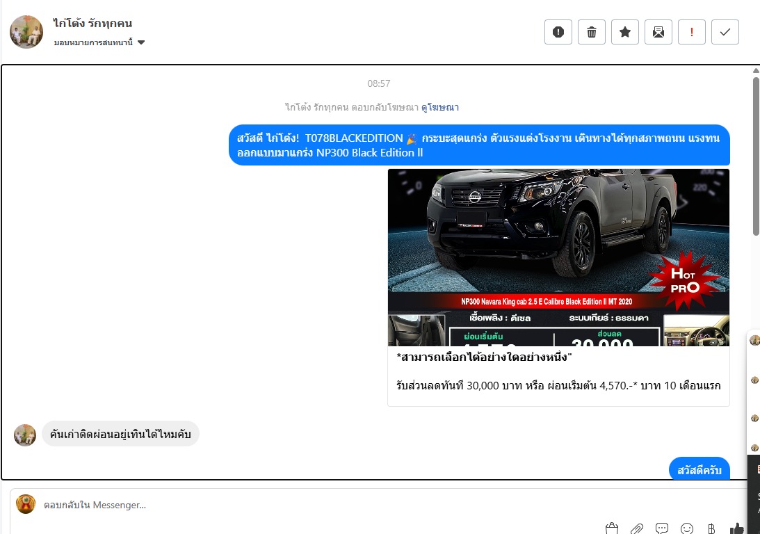
Task: Delete conversation using the trash icon
Action: point(591,32)
